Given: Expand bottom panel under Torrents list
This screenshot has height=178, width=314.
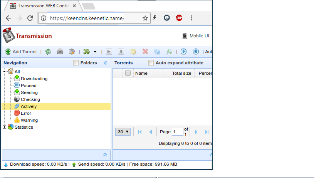Looking at the screenshot, I should click(x=211, y=155).
